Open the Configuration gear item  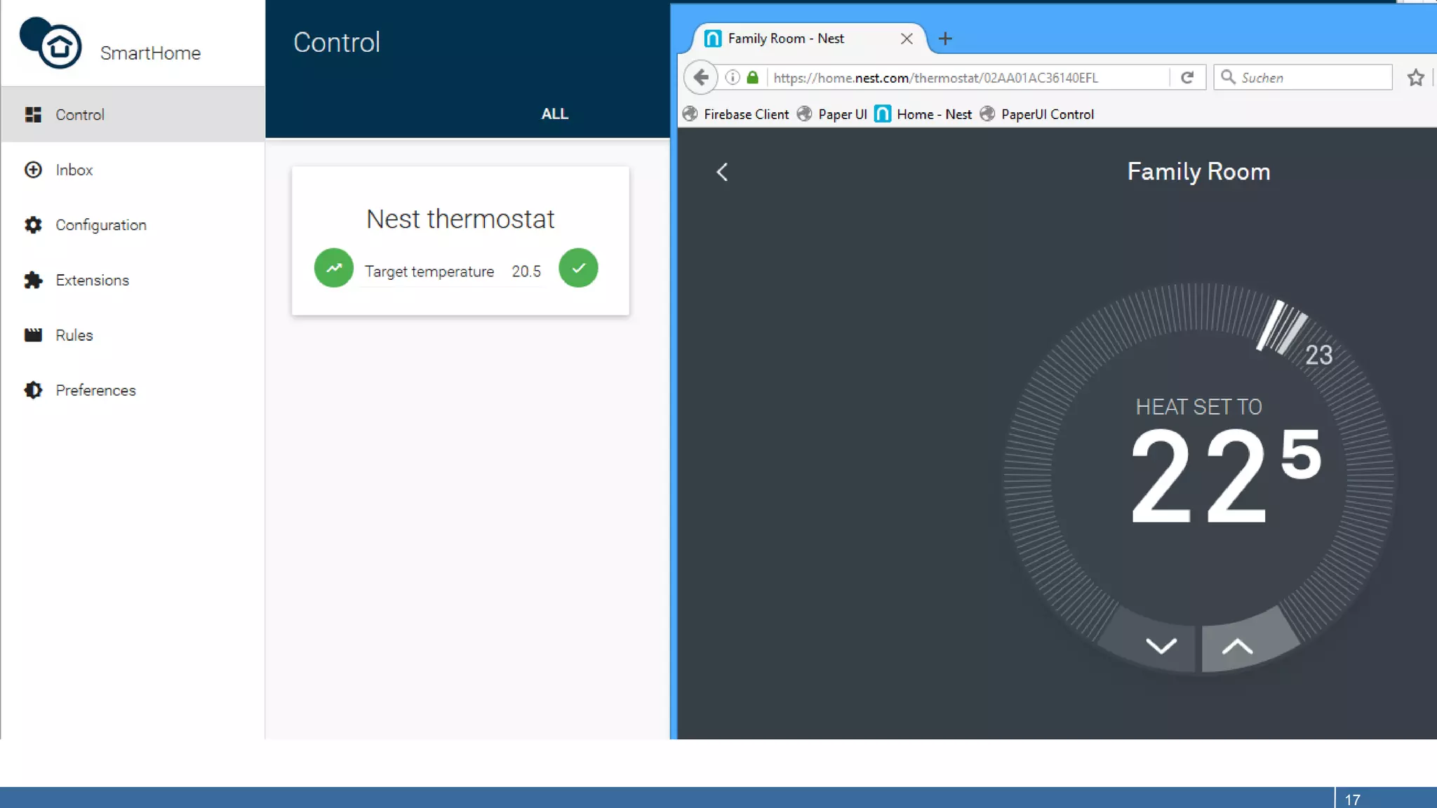100,225
